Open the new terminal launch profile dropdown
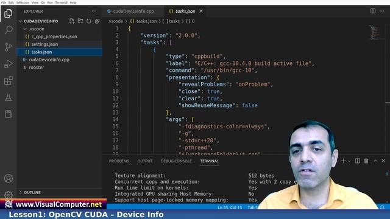 coord(349,161)
